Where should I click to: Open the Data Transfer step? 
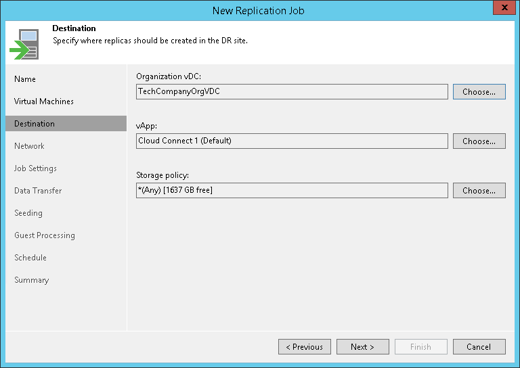38,191
